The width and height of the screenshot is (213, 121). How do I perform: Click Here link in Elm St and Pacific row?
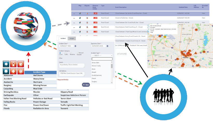(203, 23)
